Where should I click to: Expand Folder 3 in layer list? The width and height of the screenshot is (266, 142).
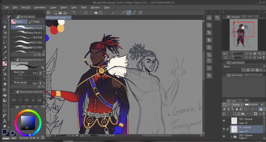tap(232, 136)
